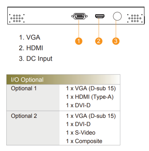The image size is (149, 151).
Task: Select orange callout number 2
Action: [x=99, y=41]
